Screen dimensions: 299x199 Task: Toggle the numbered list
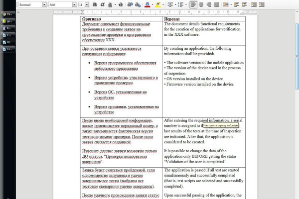(181, 4)
